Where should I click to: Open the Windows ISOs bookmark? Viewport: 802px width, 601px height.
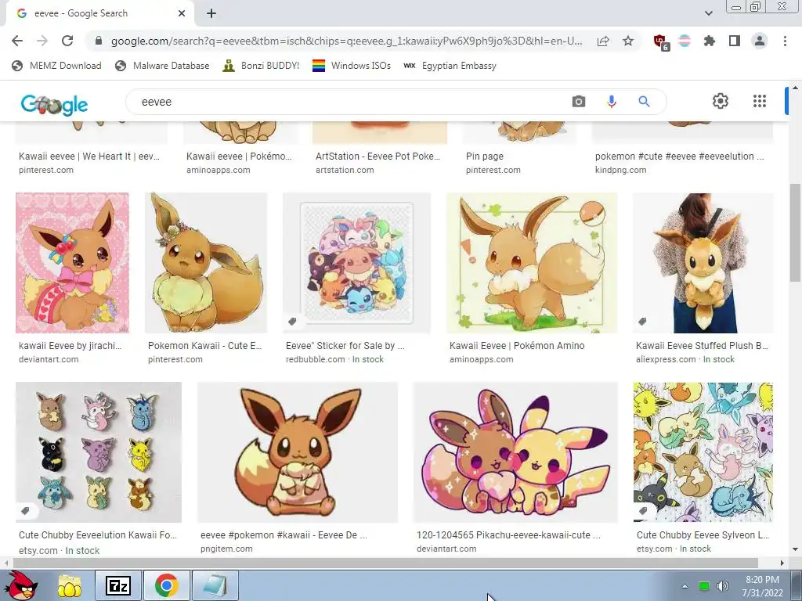tap(352, 66)
